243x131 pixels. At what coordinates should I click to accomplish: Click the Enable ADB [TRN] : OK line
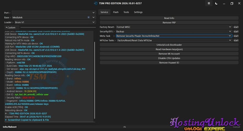click(x=16, y=107)
